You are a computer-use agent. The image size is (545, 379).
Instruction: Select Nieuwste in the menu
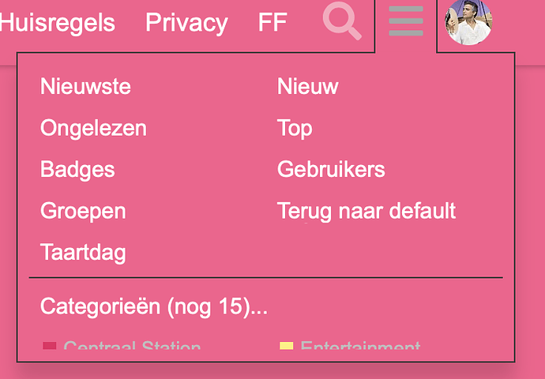85,86
